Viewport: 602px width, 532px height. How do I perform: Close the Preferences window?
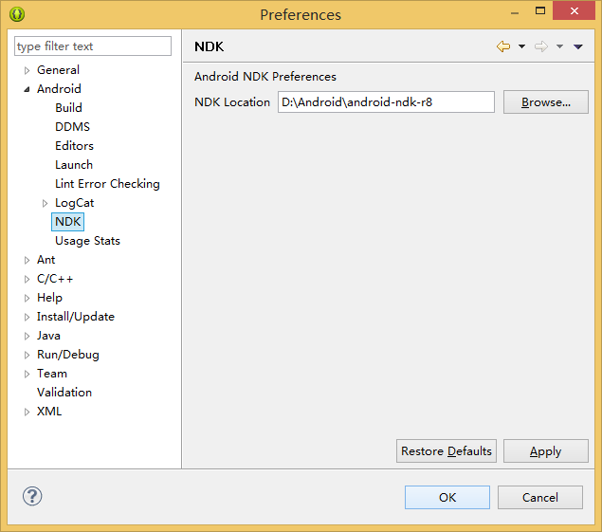point(574,10)
